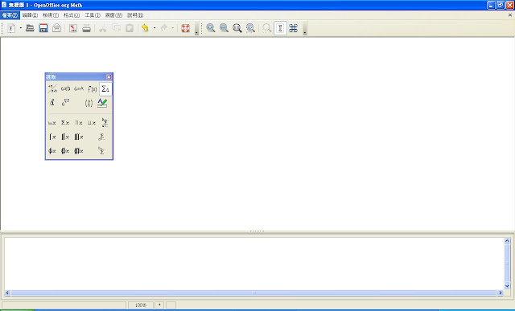Image resolution: width=515 pixels, height=311 pixels.
Task: Insert Coproduct operator
Action: pyautogui.click(x=92, y=123)
